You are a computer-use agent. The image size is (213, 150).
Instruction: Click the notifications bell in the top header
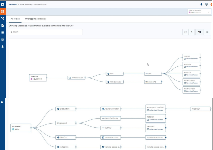pos(201,4)
